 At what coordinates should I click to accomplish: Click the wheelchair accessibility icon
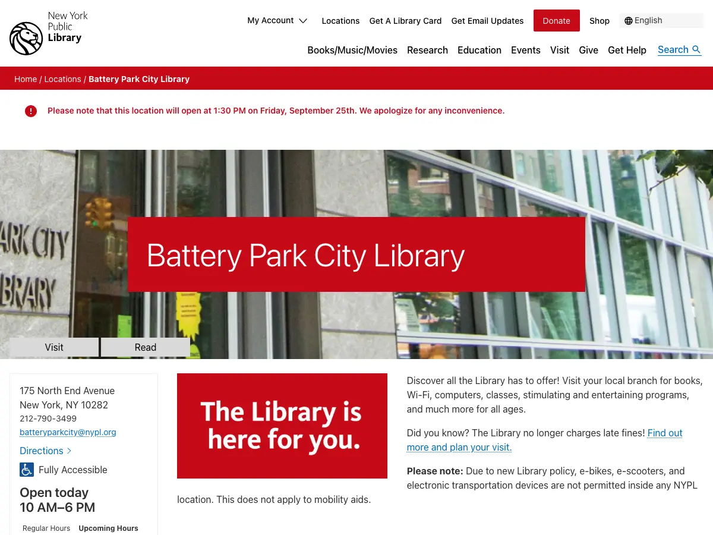tap(27, 470)
